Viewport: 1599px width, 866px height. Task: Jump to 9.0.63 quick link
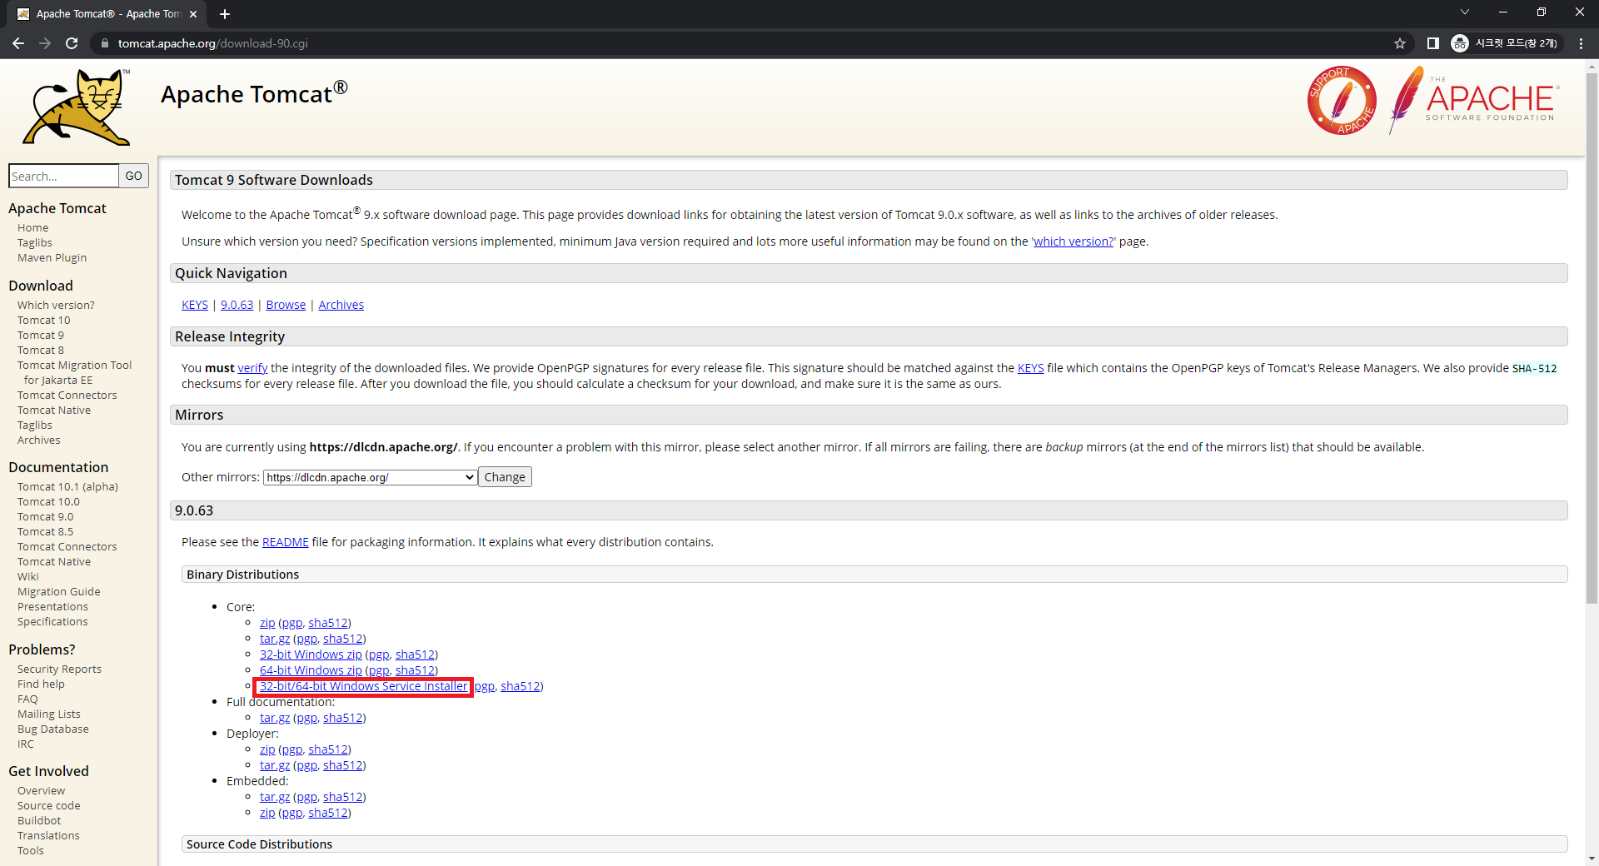click(x=237, y=305)
